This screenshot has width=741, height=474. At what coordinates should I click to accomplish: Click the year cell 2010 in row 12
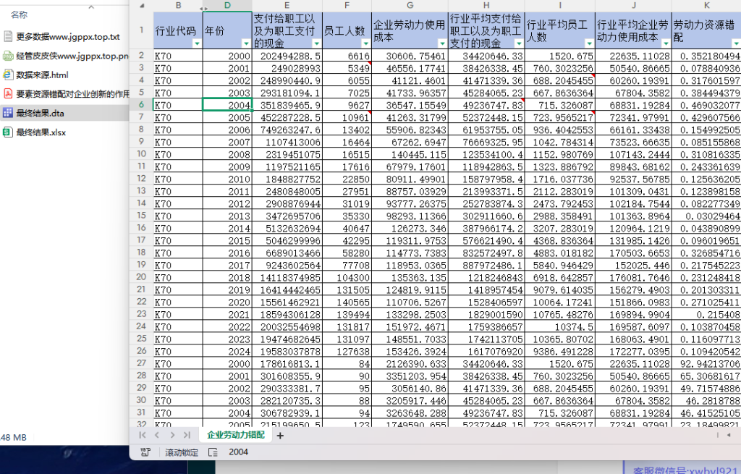pos(227,179)
